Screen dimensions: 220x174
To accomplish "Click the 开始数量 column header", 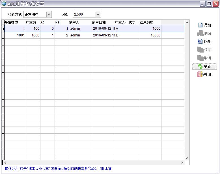I will [11, 22].
